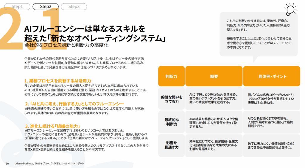The width and height of the screenshot is (305, 168).
Task: Switch to the Step3 tab
Action: click(74, 6)
